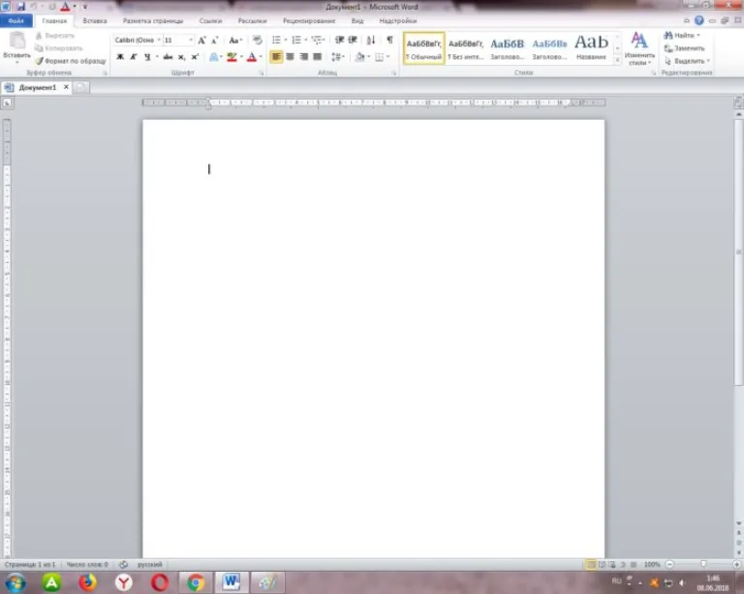Clear formatting with eraser icon

click(257, 41)
